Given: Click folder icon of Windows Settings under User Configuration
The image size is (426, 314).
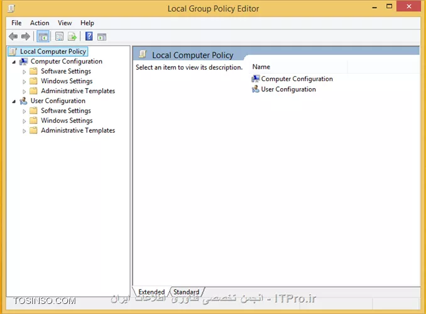Looking at the screenshot, I should tap(33, 121).
